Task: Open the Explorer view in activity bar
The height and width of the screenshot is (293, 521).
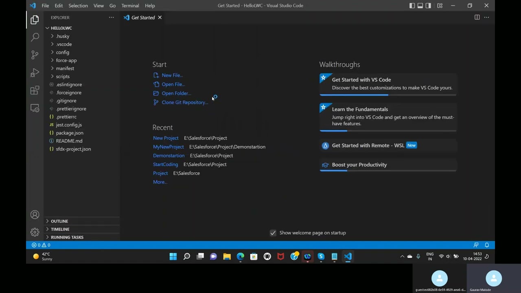Action: point(35,20)
